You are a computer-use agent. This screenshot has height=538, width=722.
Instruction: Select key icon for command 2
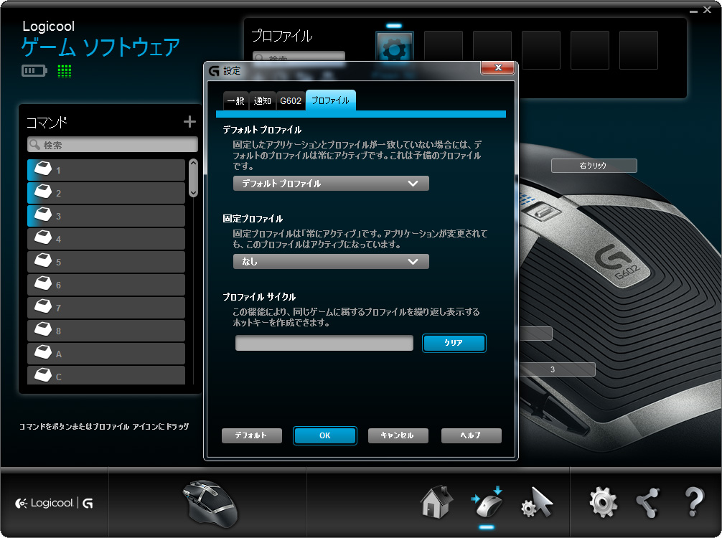(x=43, y=192)
